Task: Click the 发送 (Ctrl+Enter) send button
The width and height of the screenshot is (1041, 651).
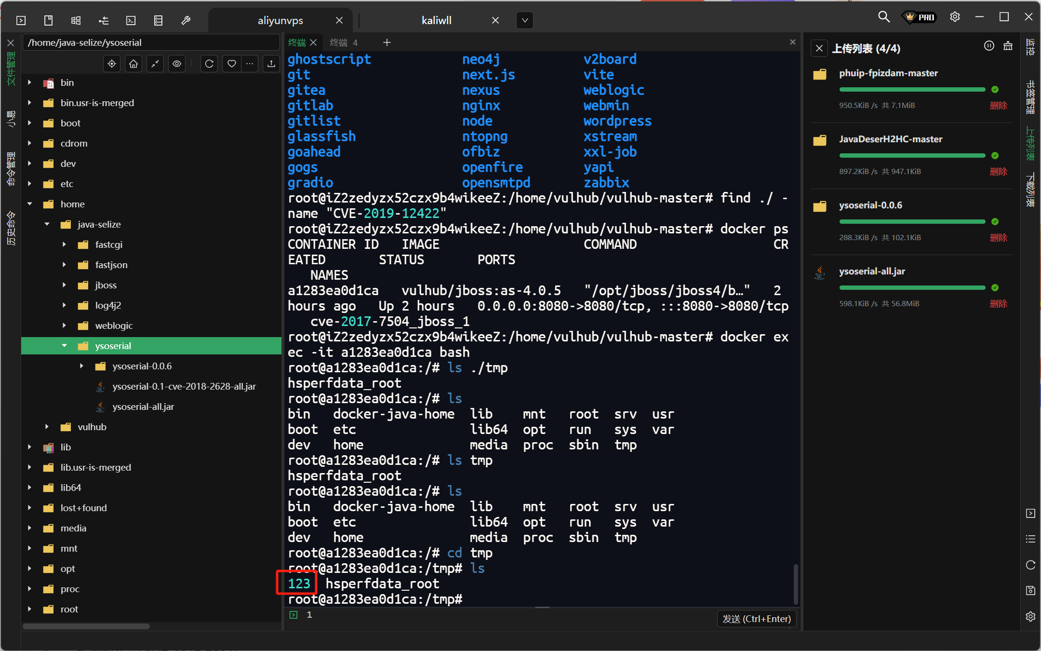Action: (756, 619)
